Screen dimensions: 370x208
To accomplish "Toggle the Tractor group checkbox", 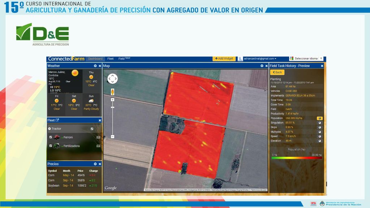I will point(92,129).
